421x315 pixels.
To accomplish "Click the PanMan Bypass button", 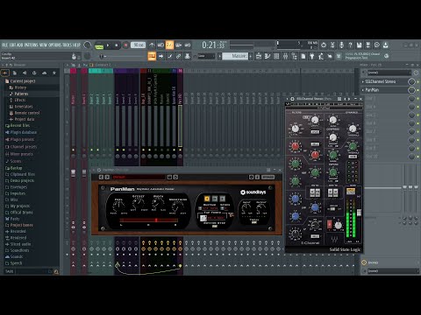I will click(268, 177).
